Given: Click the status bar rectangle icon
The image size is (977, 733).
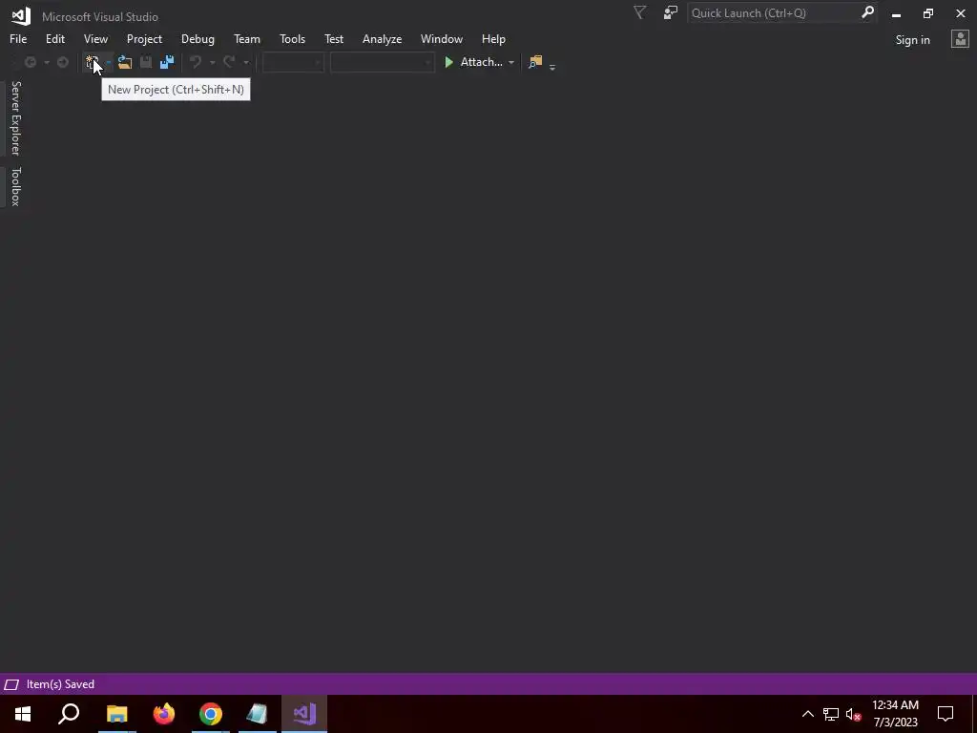Looking at the screenshot, I should (x=11, y=684).
